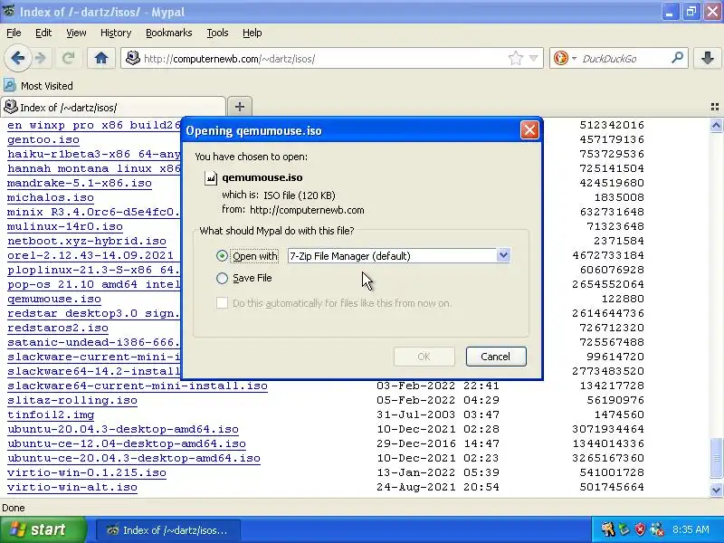
Task: Open the URL history dropdown arrow
Action: tap(534, 58)
